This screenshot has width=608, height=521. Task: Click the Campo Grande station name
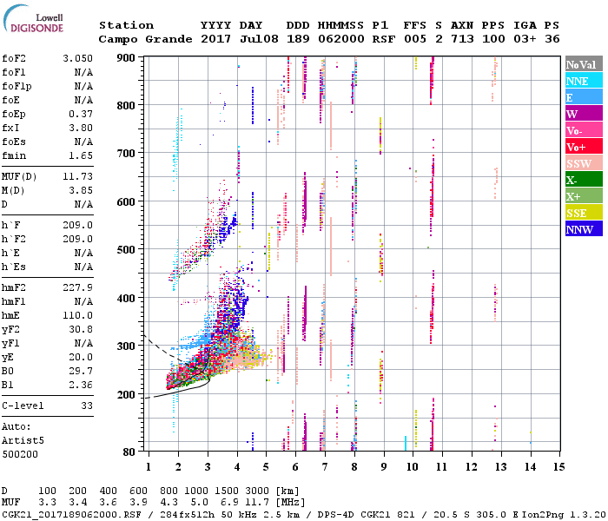(145, 39)
